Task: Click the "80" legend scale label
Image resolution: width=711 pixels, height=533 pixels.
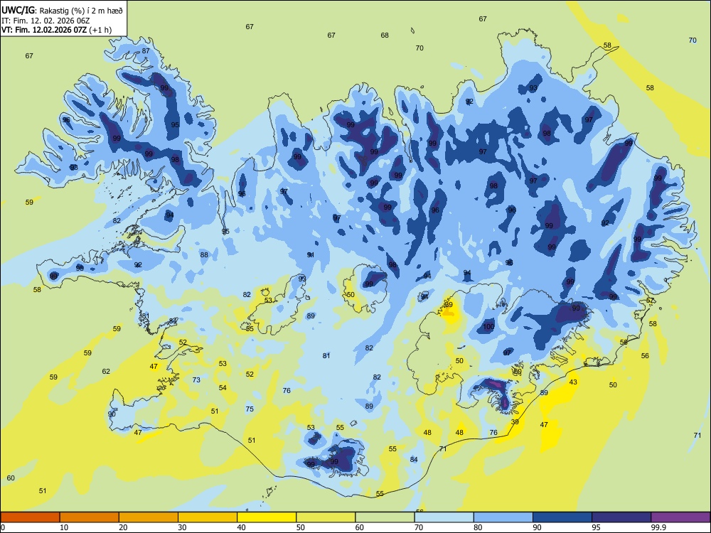Action: coord(478,527)
